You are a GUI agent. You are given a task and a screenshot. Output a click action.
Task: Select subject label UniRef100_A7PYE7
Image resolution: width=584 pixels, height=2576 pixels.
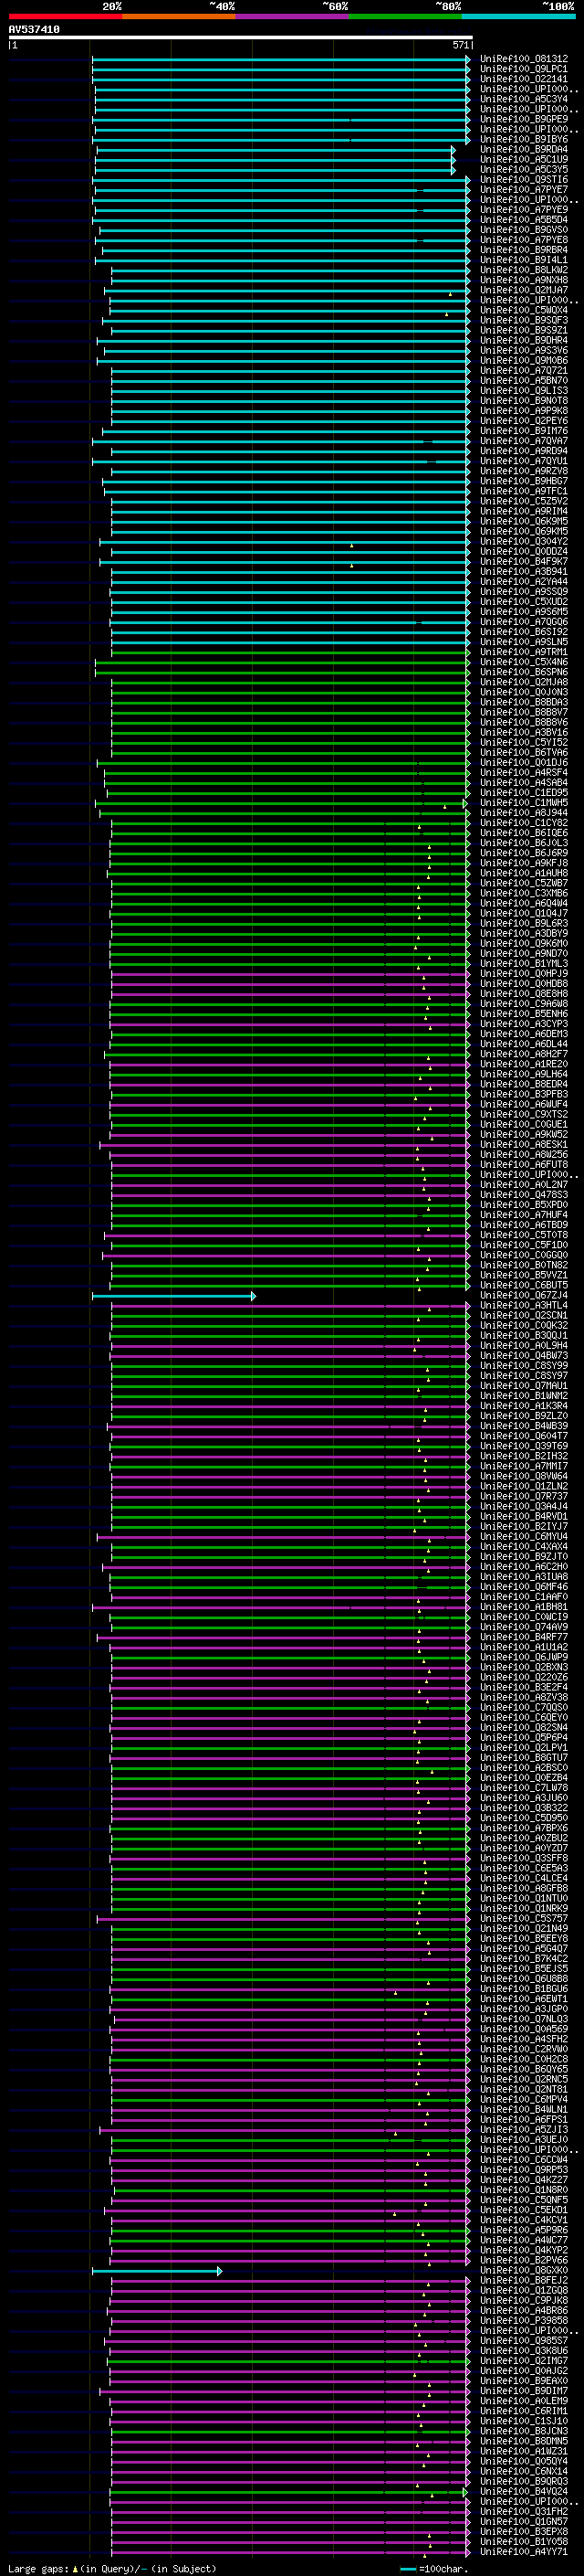pyautogui.click(x=524, y=190)
